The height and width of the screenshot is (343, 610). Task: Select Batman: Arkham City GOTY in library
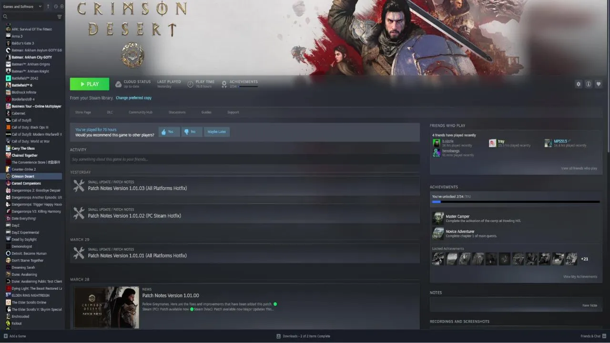pyautogui.click(x=32, y=57)
